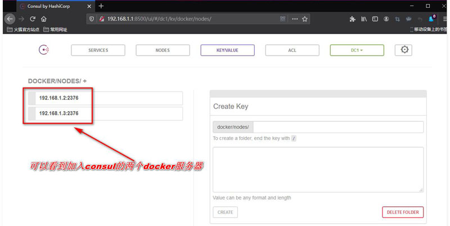Expand the DC1 datacenter dropdown

pos(357,50)
